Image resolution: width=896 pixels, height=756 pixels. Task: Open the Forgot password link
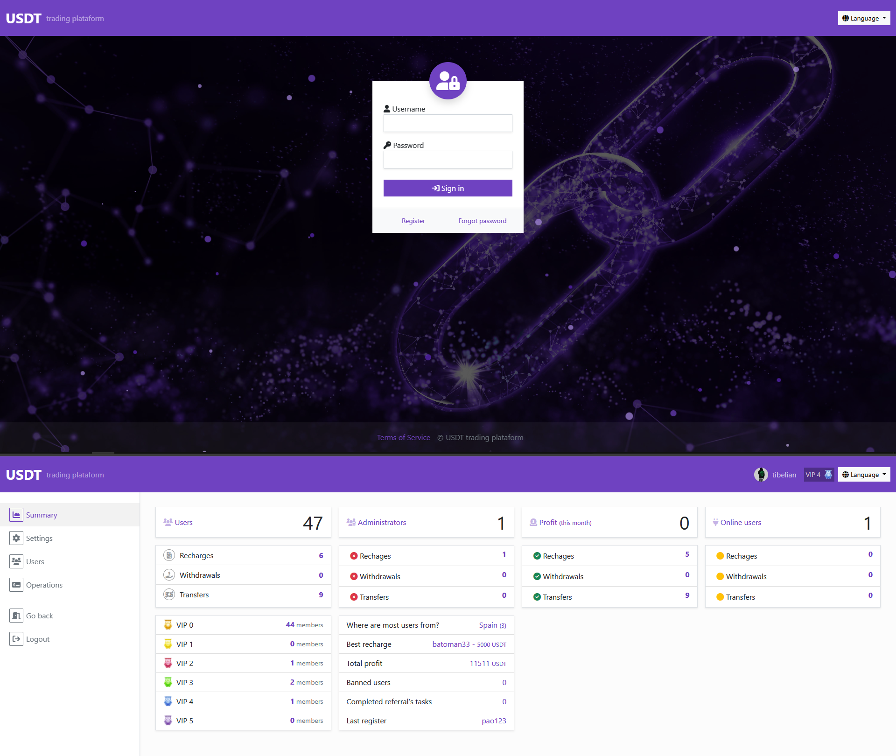pos(482,221)
